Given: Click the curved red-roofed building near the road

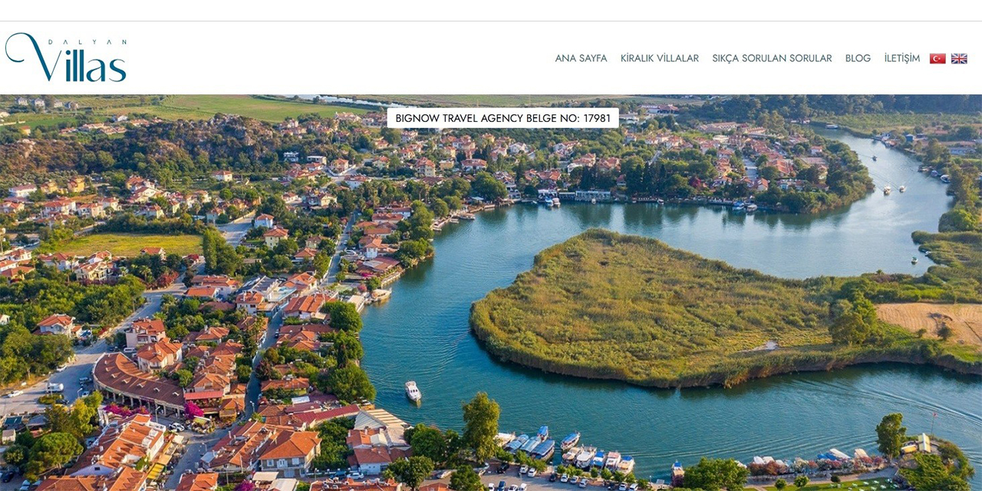Looking at the screenshot, I should coord(138,382).
